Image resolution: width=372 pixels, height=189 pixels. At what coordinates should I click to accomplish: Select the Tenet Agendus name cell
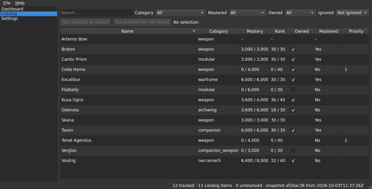(129, 140)
